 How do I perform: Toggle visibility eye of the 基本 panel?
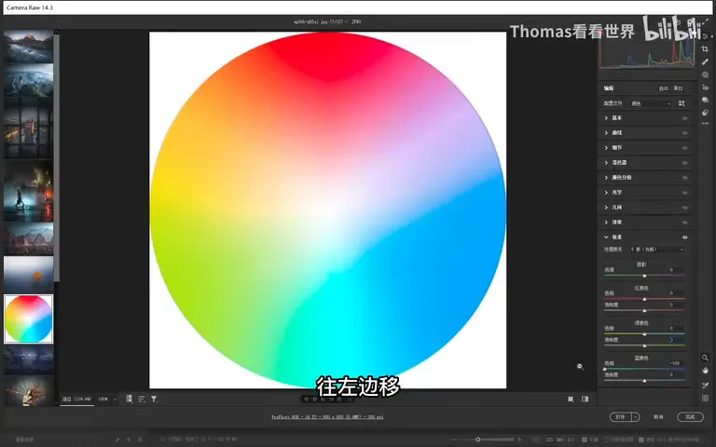pos(685,118)
